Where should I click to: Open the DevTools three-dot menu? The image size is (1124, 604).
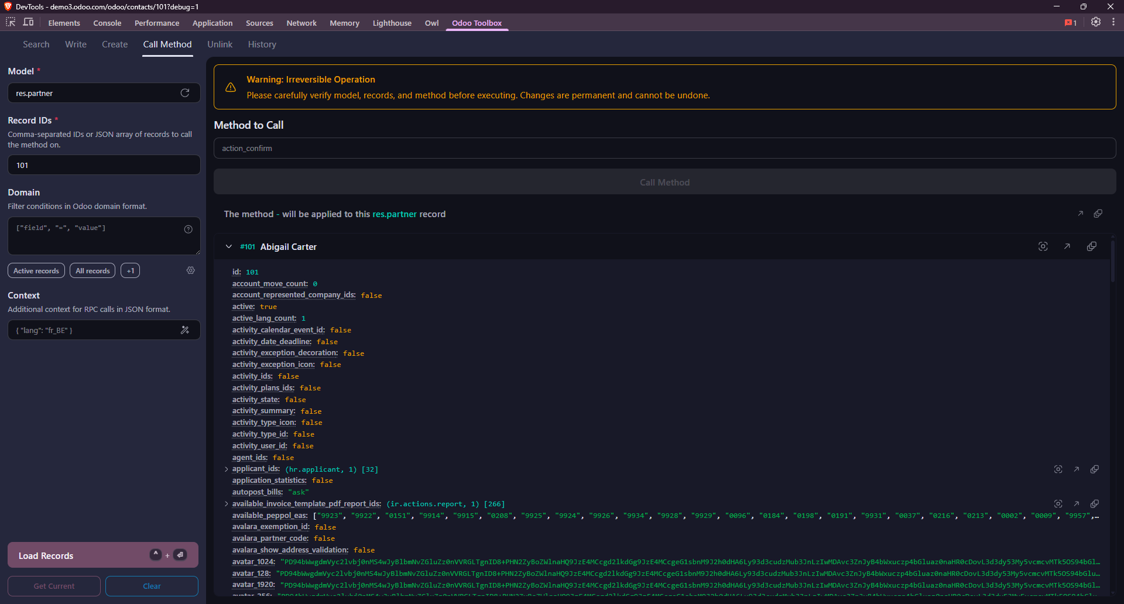click(x=1115, y=22)
